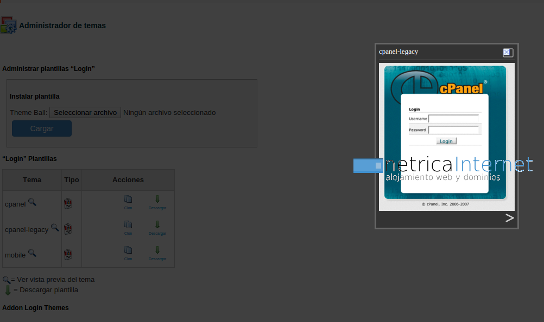544x322 pixels.
Task: Click the type icon in the mobile row
Action: (68, 254)
